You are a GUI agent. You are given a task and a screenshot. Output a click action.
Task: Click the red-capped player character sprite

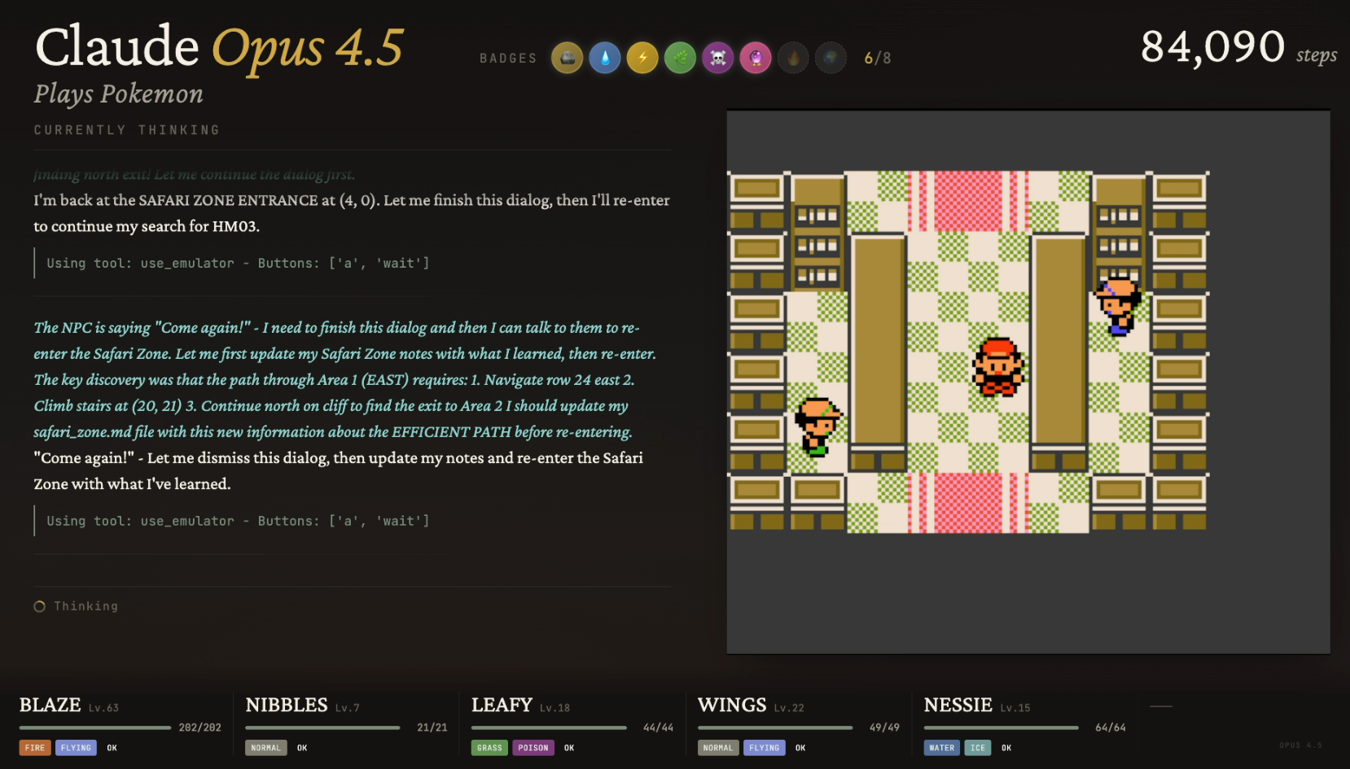(x=998, y=366)
